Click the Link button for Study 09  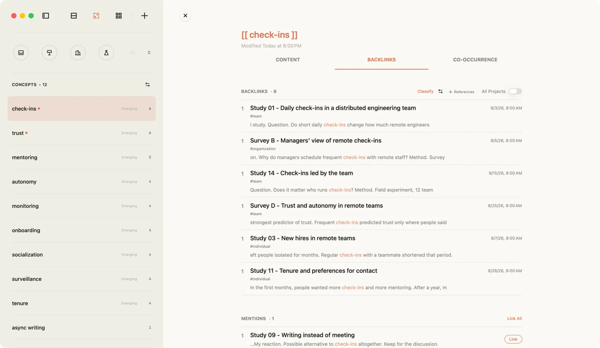(513, 339)
